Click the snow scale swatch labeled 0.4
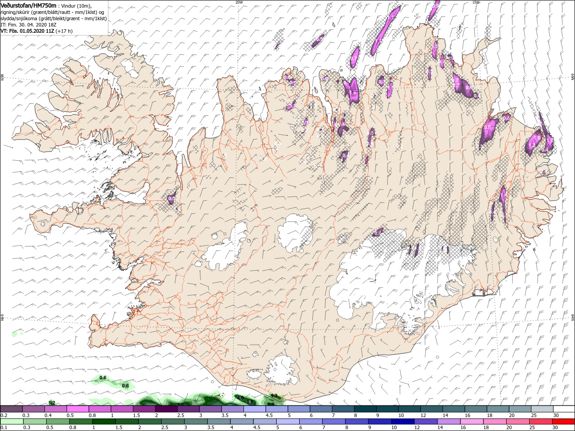The width and height of the screenshot is (575, 431). point(56,409)
